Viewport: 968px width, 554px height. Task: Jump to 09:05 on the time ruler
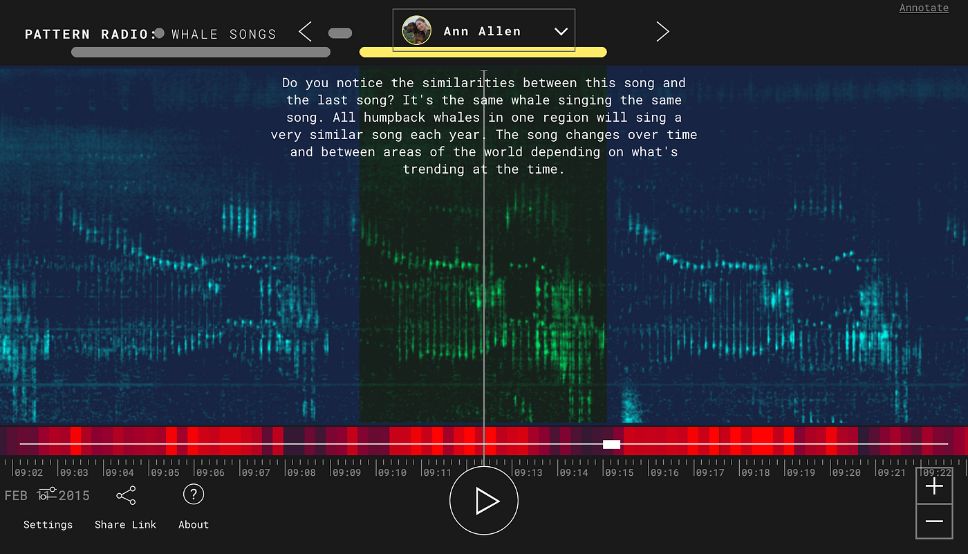coord(165,472)
